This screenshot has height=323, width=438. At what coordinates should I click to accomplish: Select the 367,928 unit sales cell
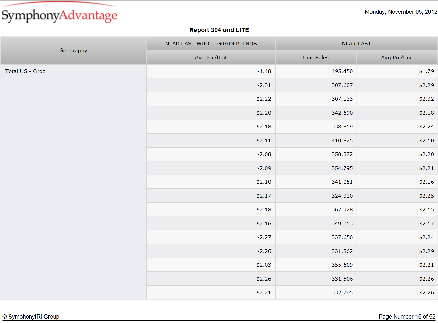pyautogui.click(x=316, y=210)
